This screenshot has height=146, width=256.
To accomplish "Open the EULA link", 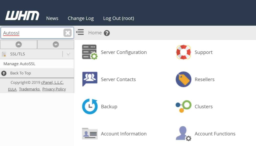I will 12,89.
